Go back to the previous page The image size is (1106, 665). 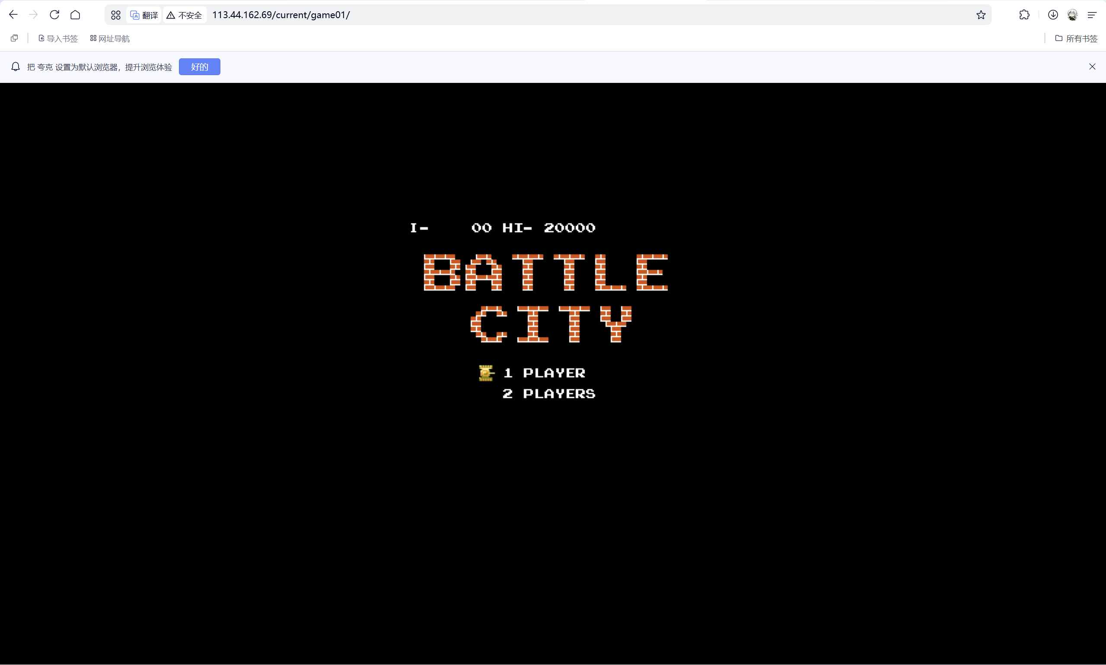pyautogui.click(x=13, y=15)
